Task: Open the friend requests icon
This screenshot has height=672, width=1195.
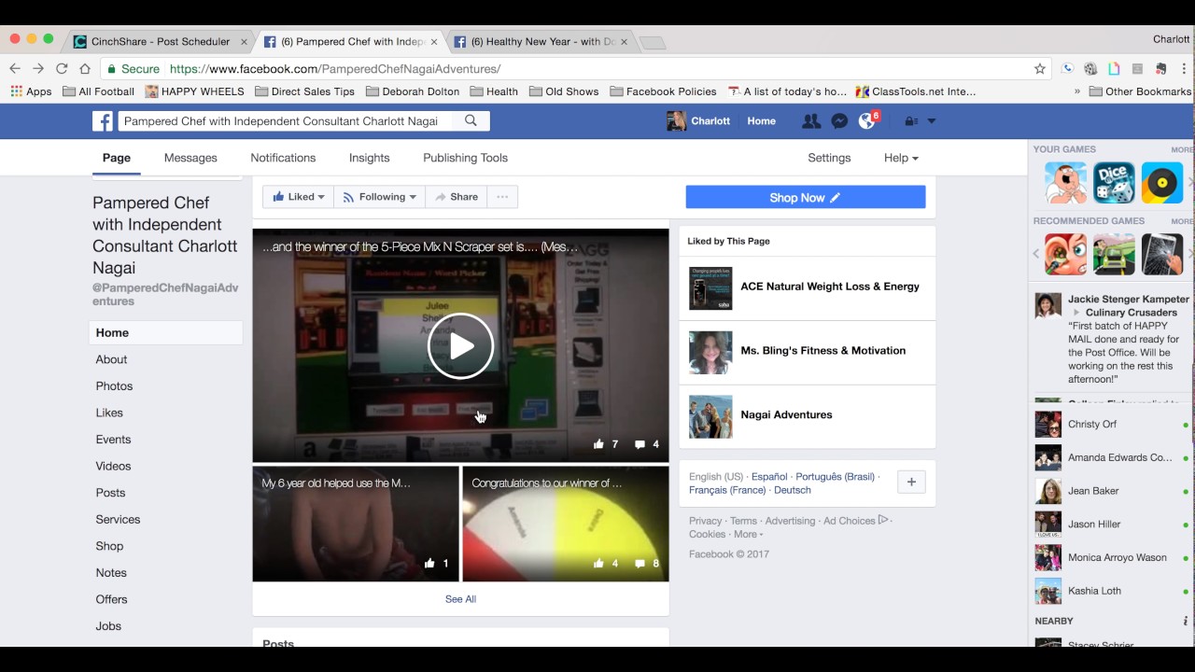Action: [811, 121]
